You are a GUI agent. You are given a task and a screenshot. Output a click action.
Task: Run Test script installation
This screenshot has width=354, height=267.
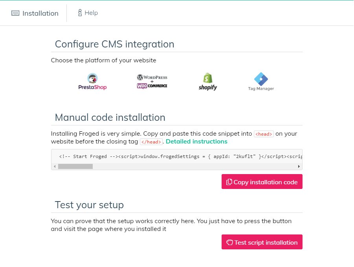click(x=262, y=242)
